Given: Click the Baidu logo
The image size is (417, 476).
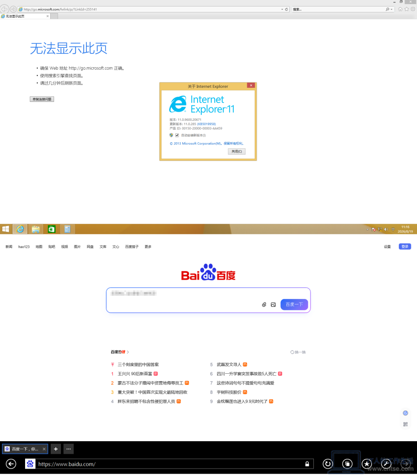Looking at the screenshot, I should click(x=208, y=272).
